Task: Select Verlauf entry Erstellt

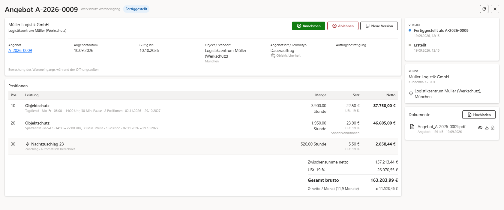Action: 420,45
